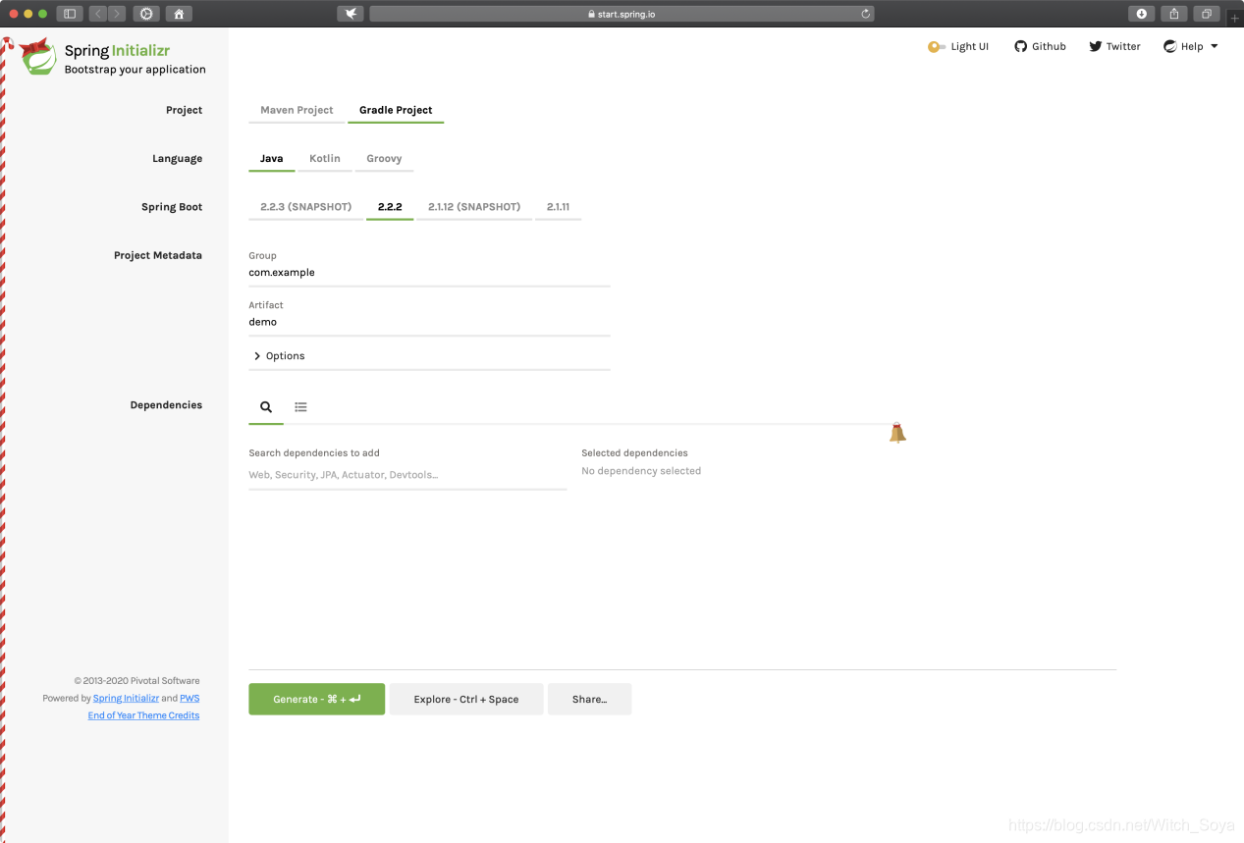Viewport: 1244px width, 843px height.
Task: Click the Explore button
Action: click(x=466, y=699)
